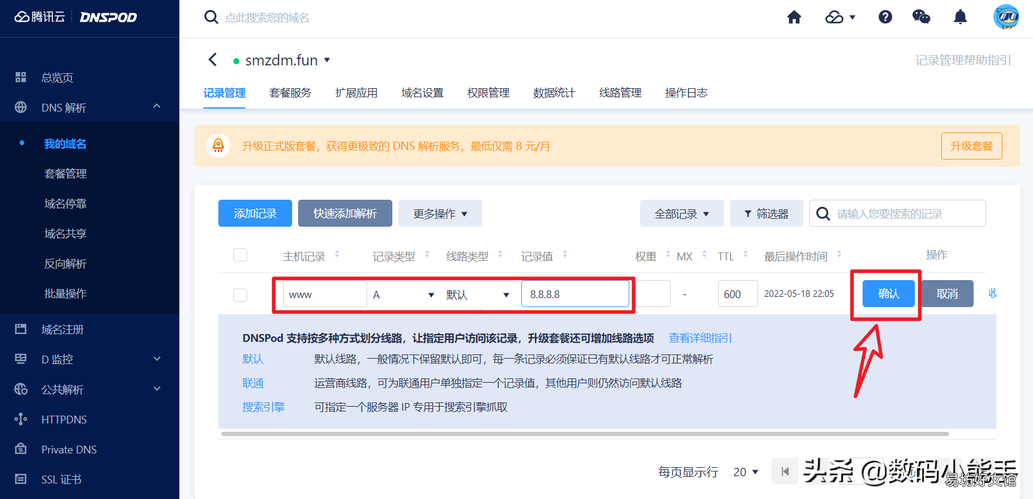Open the 筛选器 filter button
The width and height of the screenshot is (1033, 499).
[767, 214]
